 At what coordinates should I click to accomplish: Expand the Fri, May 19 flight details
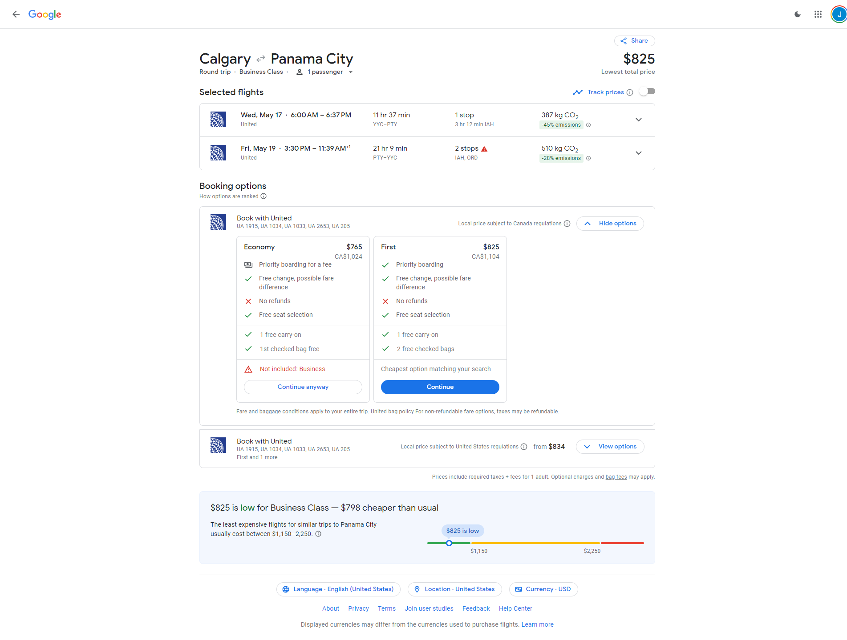[x=638, y=153]
